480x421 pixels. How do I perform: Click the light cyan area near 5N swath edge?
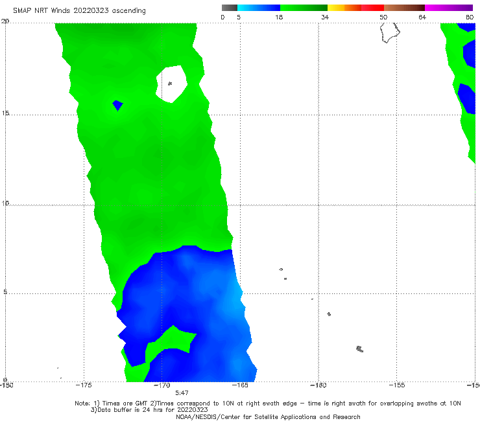coord(235,297)
